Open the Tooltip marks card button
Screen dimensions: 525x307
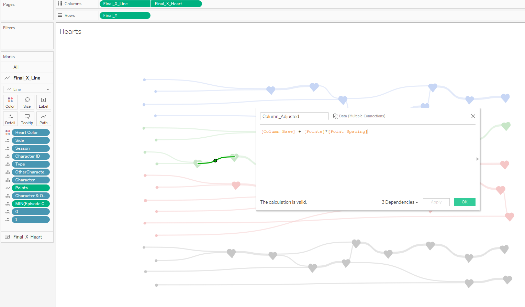click(27, 119)
